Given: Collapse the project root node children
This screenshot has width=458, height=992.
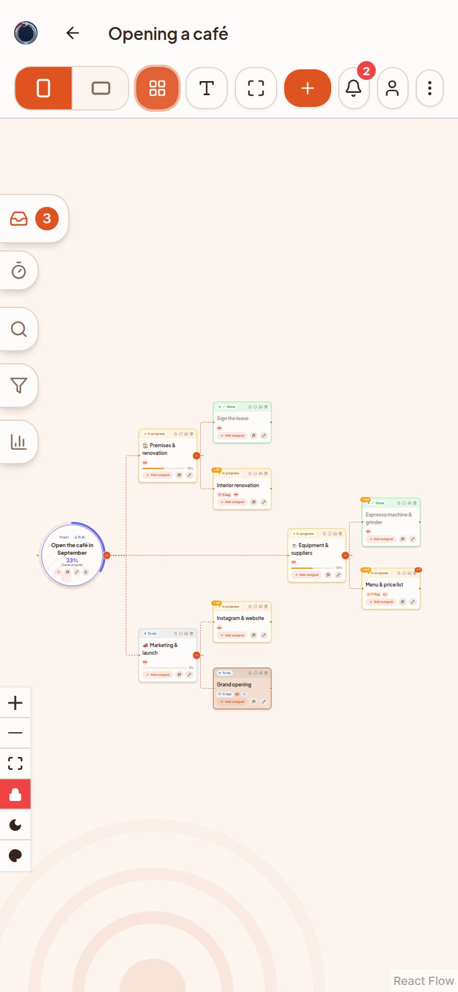Looking at the screenshot, I should 107,555.
